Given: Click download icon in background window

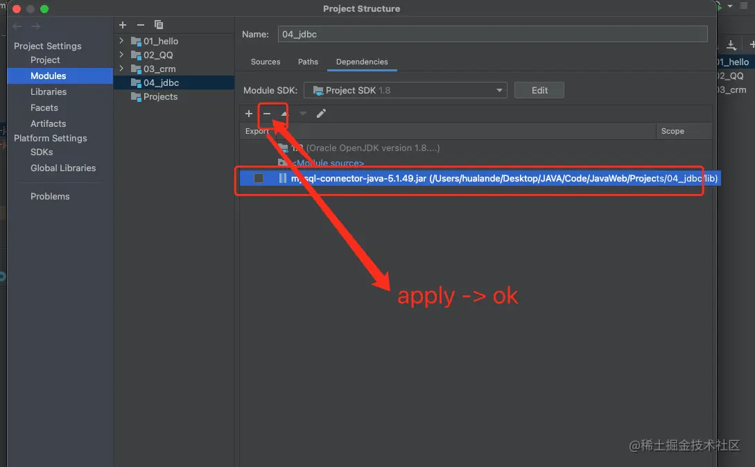Looking at the screenshot, I should (731, 45).
